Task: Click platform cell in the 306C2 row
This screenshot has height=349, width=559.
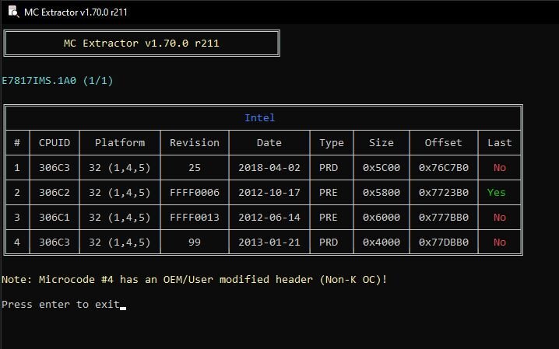Action: (x=120, y=193)
